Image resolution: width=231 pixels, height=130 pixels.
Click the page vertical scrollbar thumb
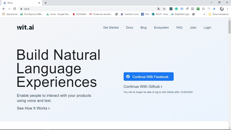[x=230, y=27]
